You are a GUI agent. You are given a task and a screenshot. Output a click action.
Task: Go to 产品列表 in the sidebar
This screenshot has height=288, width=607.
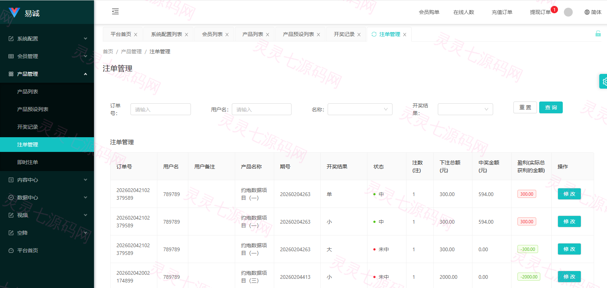47,92
